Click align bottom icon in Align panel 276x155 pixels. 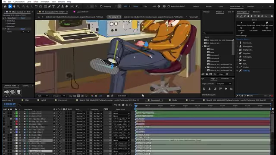pyautogui.click(x=231, y=89)
